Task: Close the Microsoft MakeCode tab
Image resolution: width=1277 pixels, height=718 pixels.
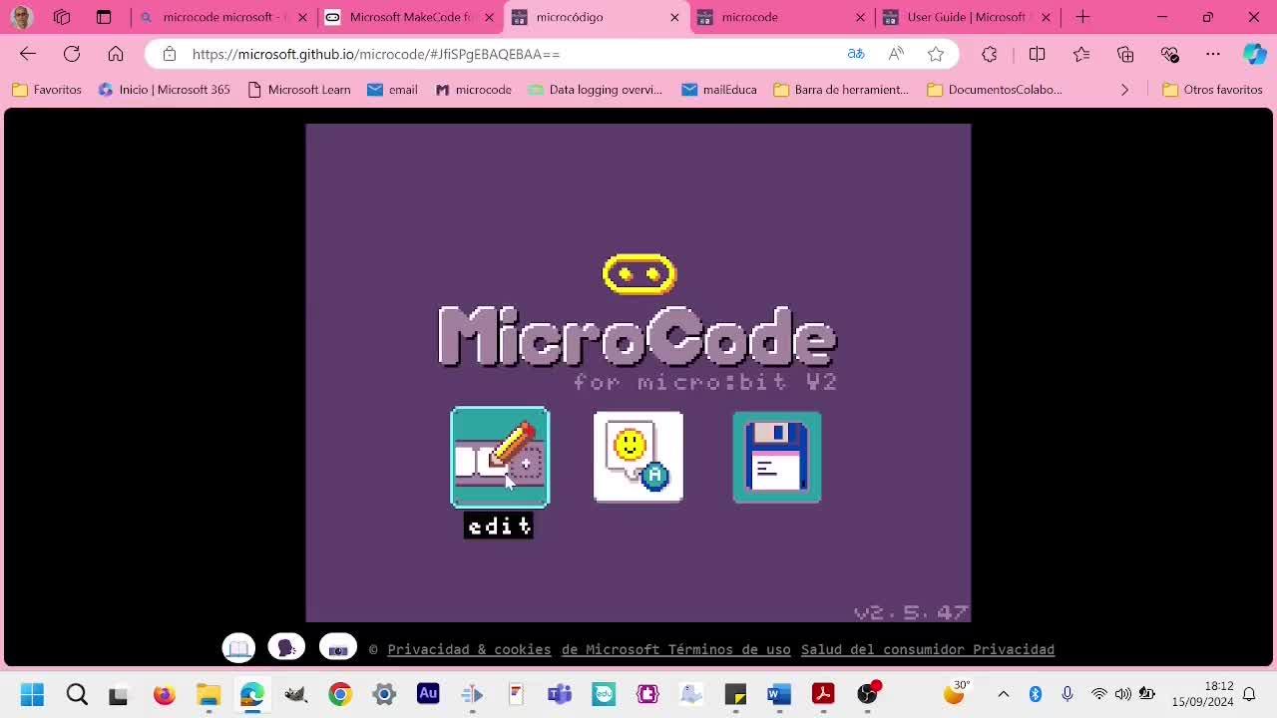Action: pos(489,17)
